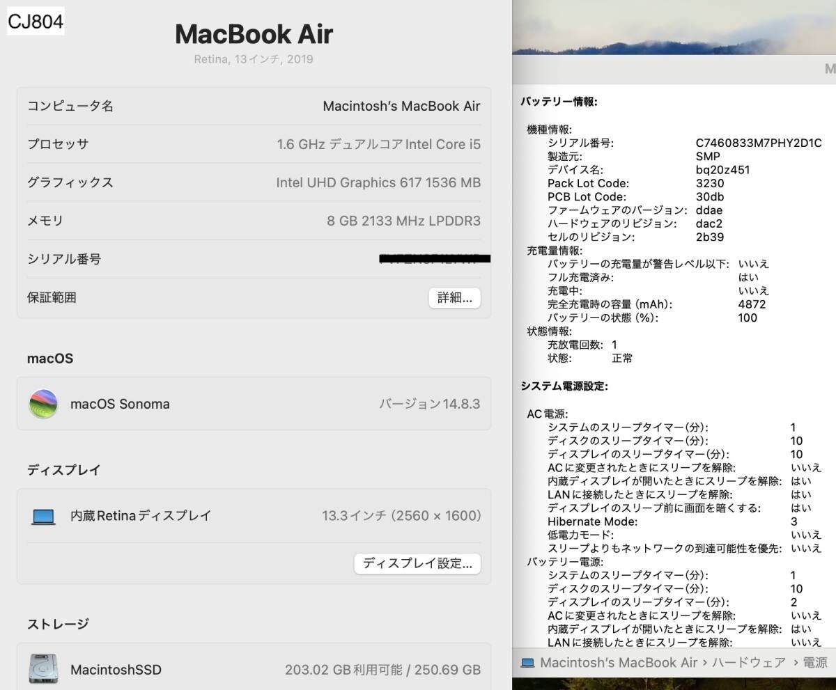
Task: Click the battery serial number C7460833M7PHY2D1C
Action: (759, 143)
